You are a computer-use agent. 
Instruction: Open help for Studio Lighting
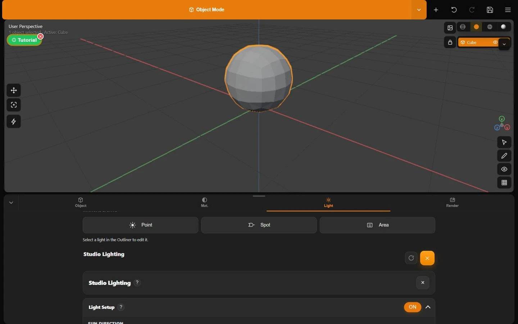(x=137, y=283)
